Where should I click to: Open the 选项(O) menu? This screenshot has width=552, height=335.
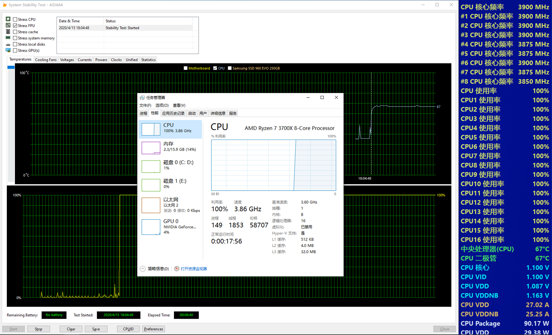tap(162, 105)
